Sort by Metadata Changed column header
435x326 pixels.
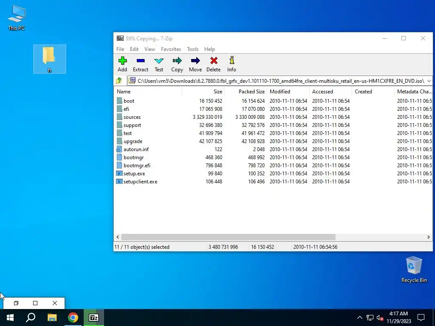coord(413,92)
